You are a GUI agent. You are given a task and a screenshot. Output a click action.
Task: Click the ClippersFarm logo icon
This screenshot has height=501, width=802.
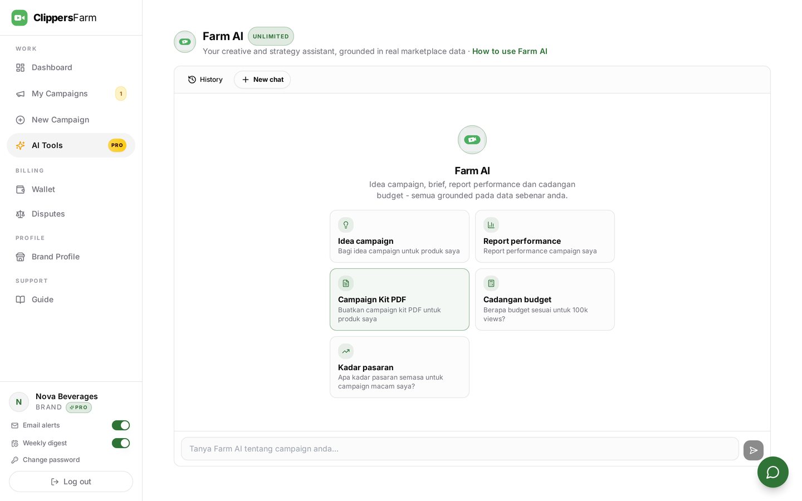coord(19,18)
